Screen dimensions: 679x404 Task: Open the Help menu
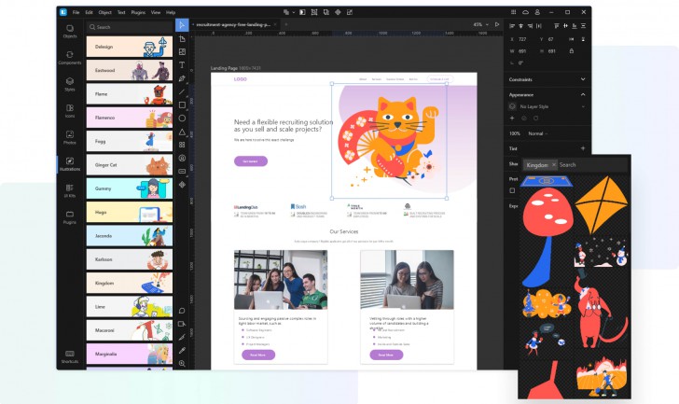[x=171, y=12]
